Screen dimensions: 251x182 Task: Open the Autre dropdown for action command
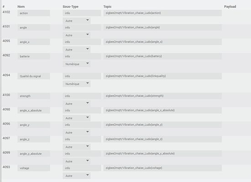[x=77, y=21]
